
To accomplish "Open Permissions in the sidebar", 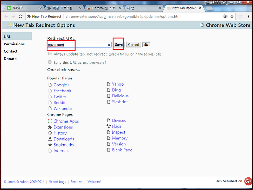I will pyautogui.click(x=14, y=44).
